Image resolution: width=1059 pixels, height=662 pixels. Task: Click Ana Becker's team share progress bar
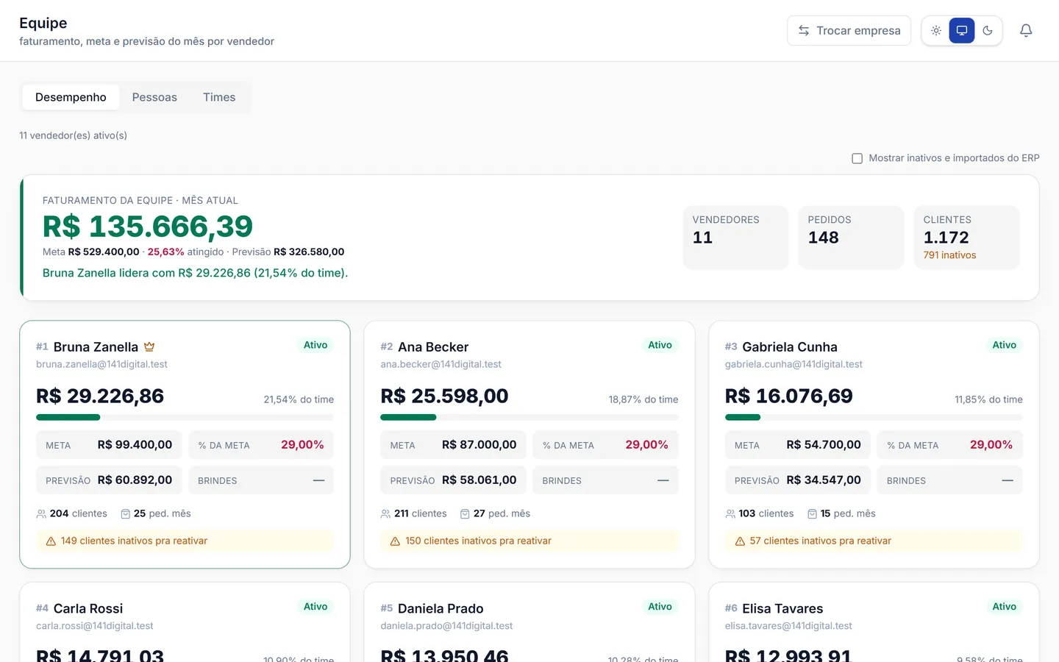click(529, 417)
